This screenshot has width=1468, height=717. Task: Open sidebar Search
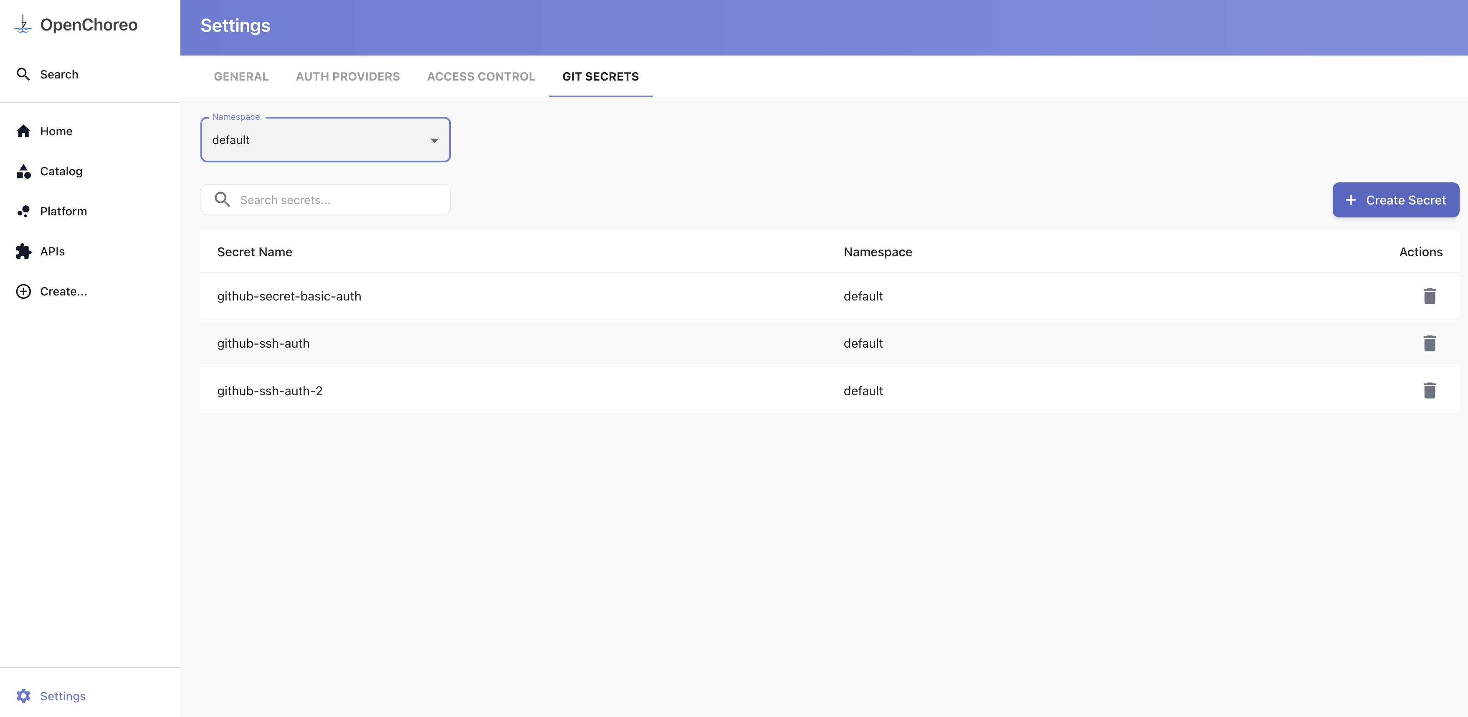[59, 75]
